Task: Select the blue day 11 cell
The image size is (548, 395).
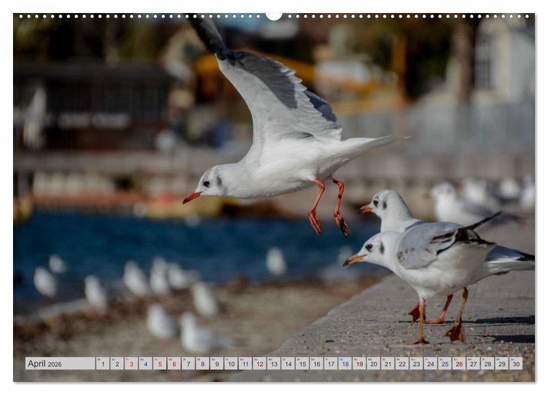Action: coord(245,364)
